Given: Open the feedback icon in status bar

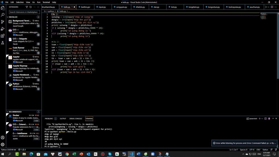Looking at the screenshot, I should (271, 150).
